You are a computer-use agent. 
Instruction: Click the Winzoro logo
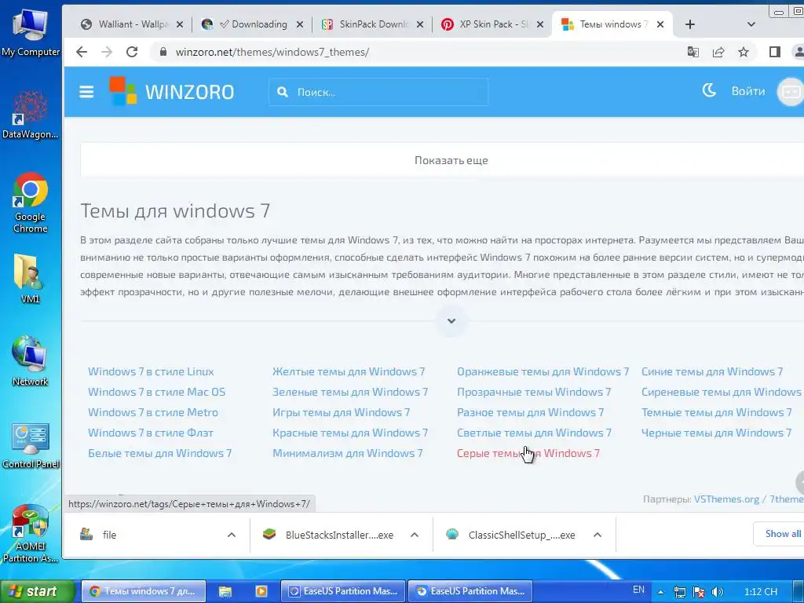pyautogui.click(x=172, y=91)
